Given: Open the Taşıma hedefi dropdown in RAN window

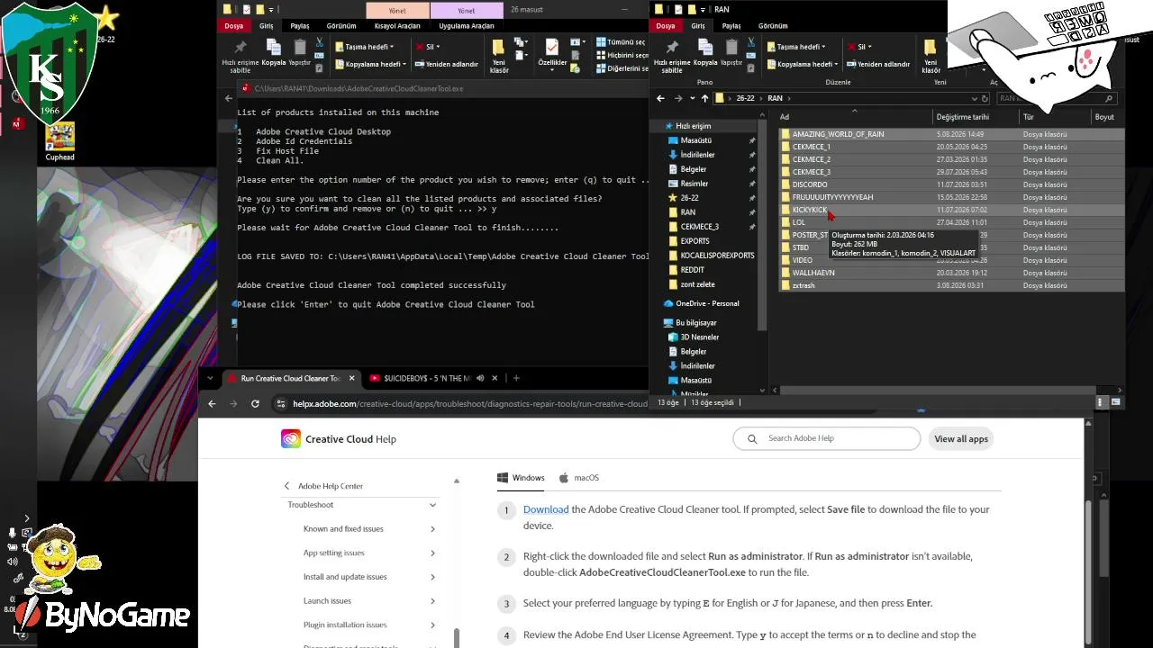Looking at the screenshot, I should click(797, 47).
